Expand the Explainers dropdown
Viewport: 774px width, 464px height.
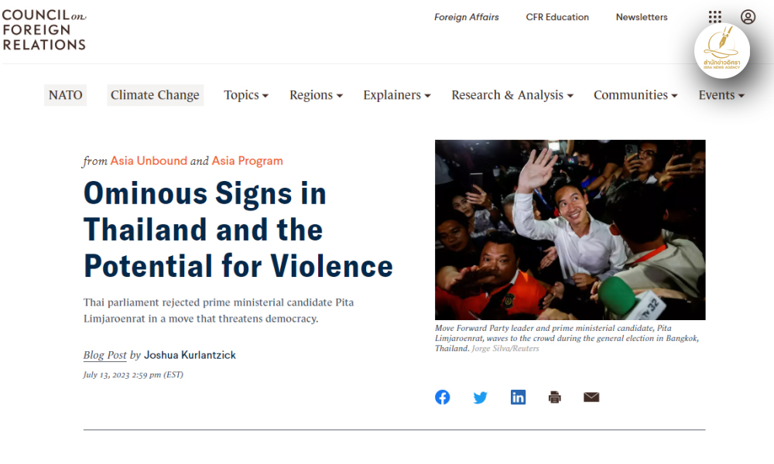pos(396,95)
